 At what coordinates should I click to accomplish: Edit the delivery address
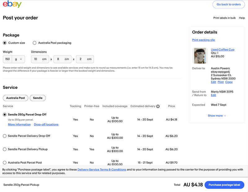coord(213,82)
